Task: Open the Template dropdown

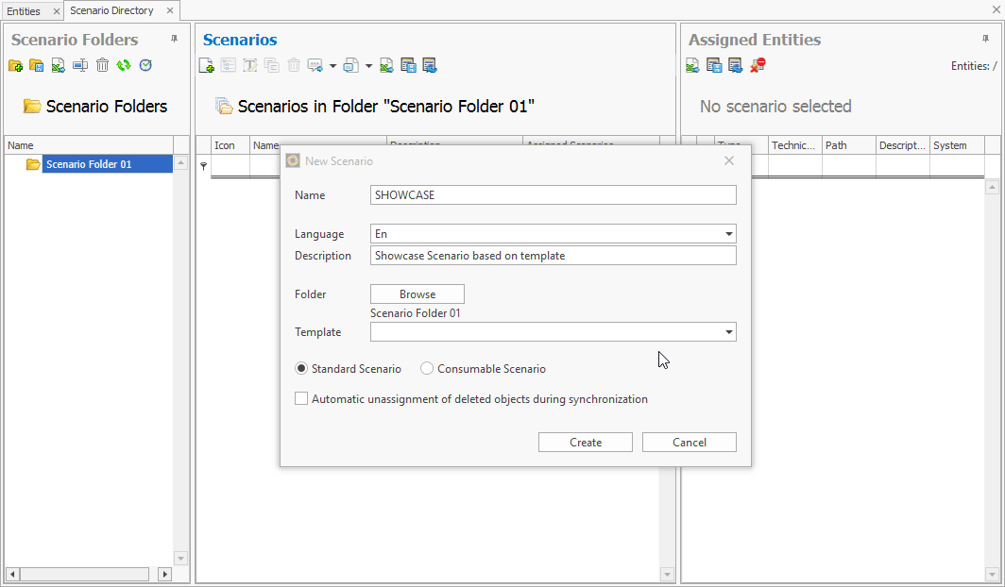Action: click(x=728, y=331)
